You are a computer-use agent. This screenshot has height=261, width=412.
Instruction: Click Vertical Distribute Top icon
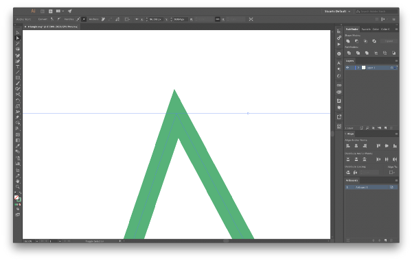348,160
